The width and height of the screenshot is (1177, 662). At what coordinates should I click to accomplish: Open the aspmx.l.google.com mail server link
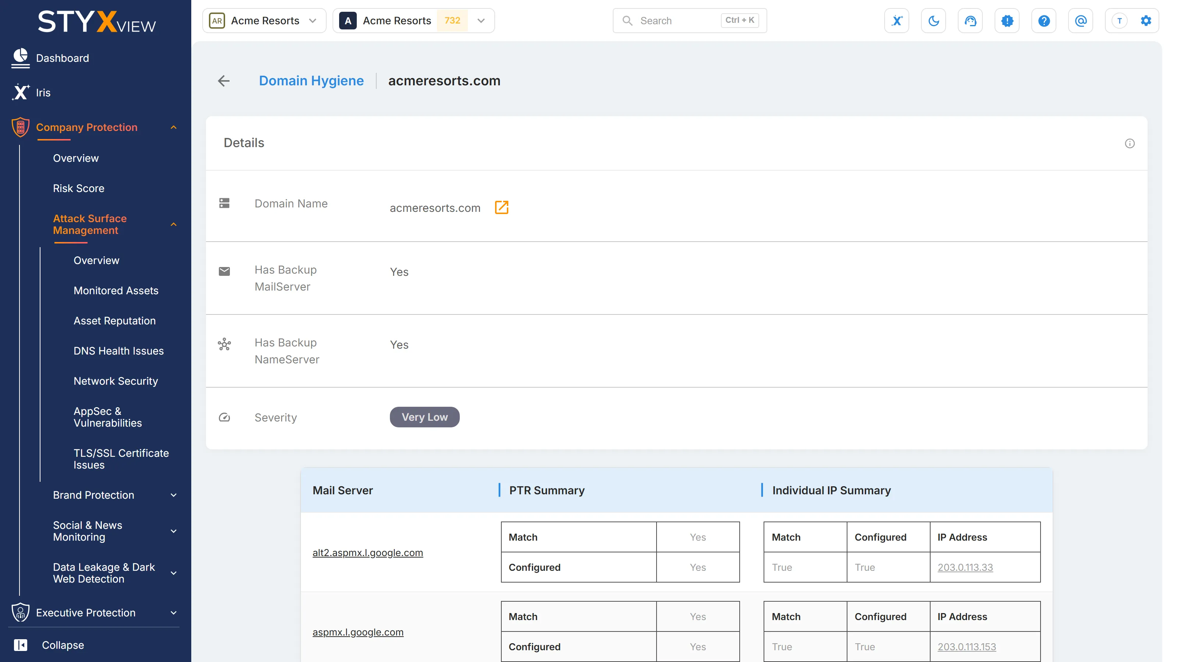click(x=358, y=632)
